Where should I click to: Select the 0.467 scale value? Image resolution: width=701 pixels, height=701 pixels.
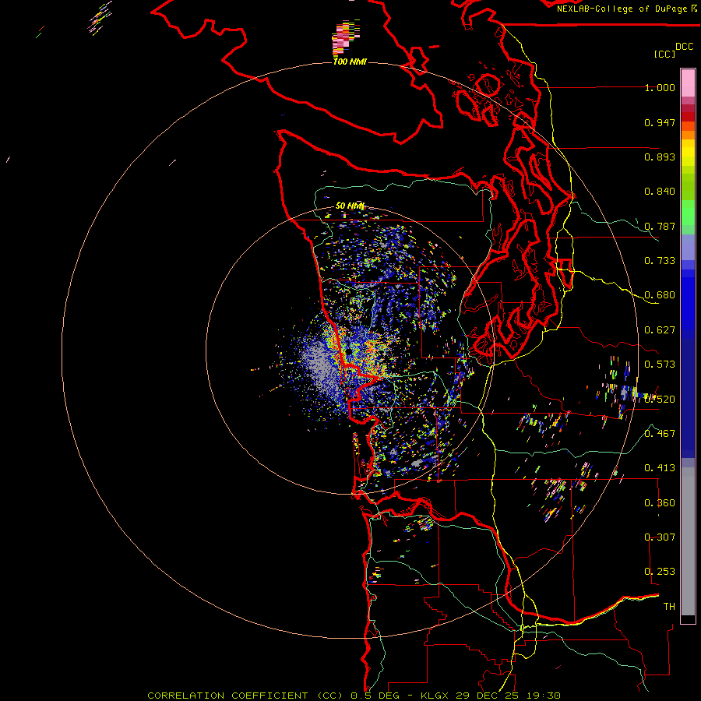point(660,433)
